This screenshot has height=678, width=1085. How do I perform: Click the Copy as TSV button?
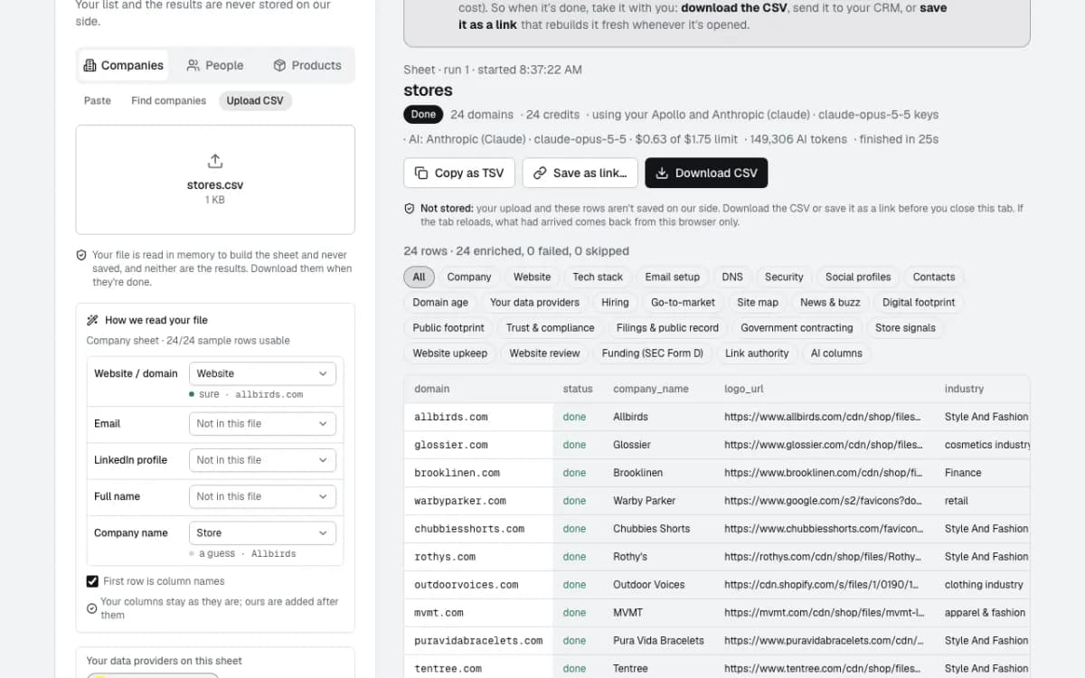[459, 173]
